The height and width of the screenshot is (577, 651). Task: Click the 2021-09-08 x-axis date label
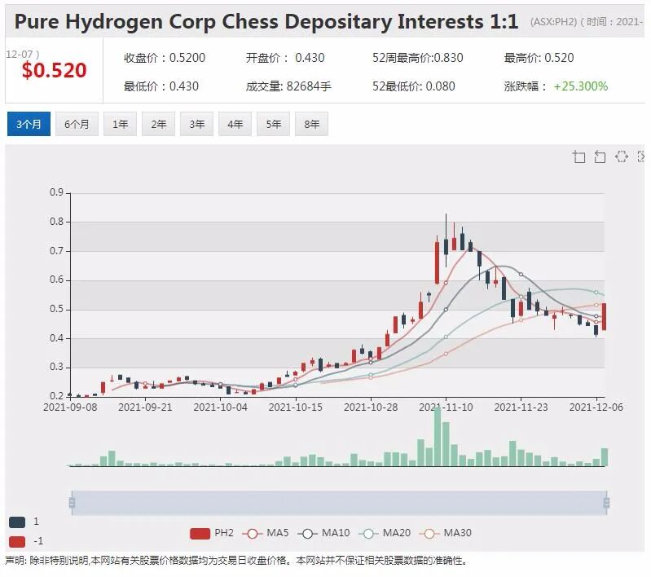pyautogui.click(x=70, y=407)
